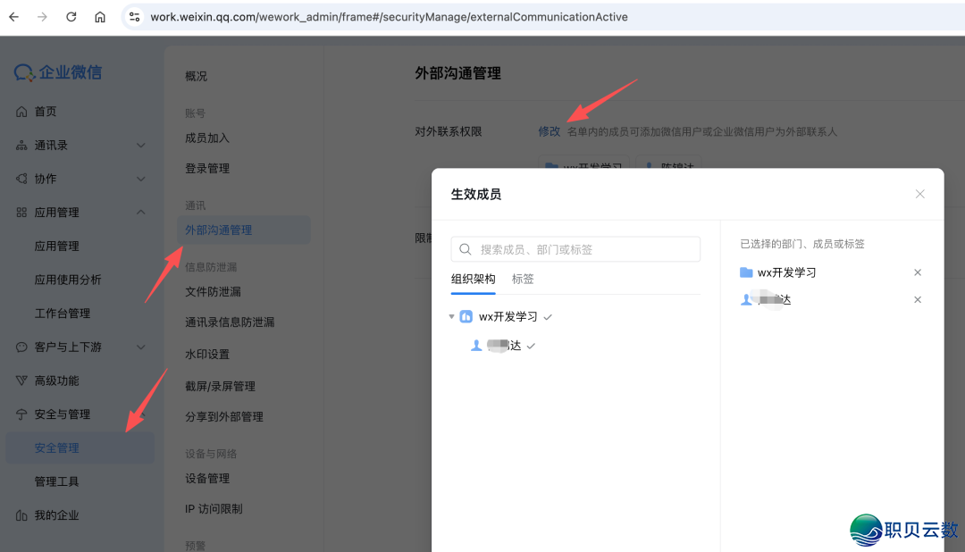The image size is (965, 552).
Task: Collapse the wx开发学习 tree node triangle
Action: tap(451, 316)
